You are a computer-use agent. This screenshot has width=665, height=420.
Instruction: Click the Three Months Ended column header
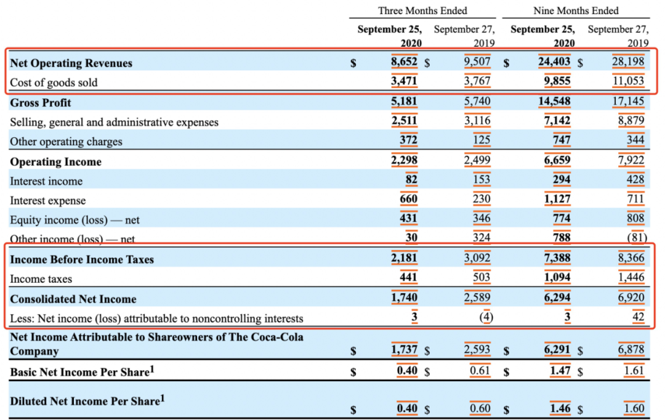tap(422, 10)
